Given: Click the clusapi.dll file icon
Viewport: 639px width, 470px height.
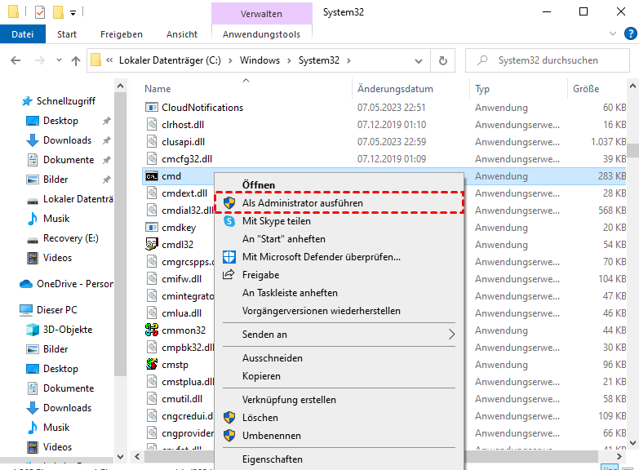Looking at the screenshot, I should click(x=152, y=142).
